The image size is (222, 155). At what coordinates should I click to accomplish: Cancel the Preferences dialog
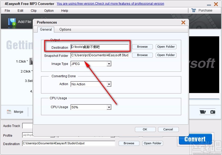(x=168, y=129)
